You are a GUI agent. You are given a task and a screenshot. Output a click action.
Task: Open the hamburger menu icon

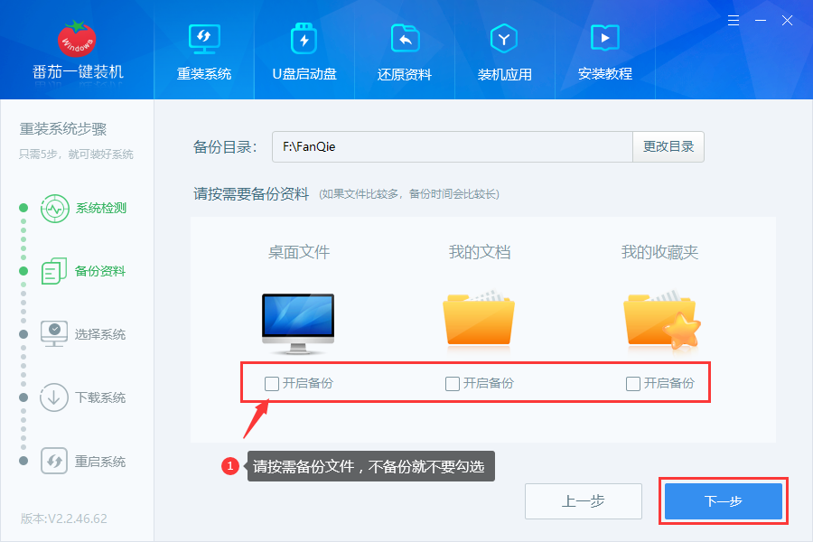[x=734, y=21]
